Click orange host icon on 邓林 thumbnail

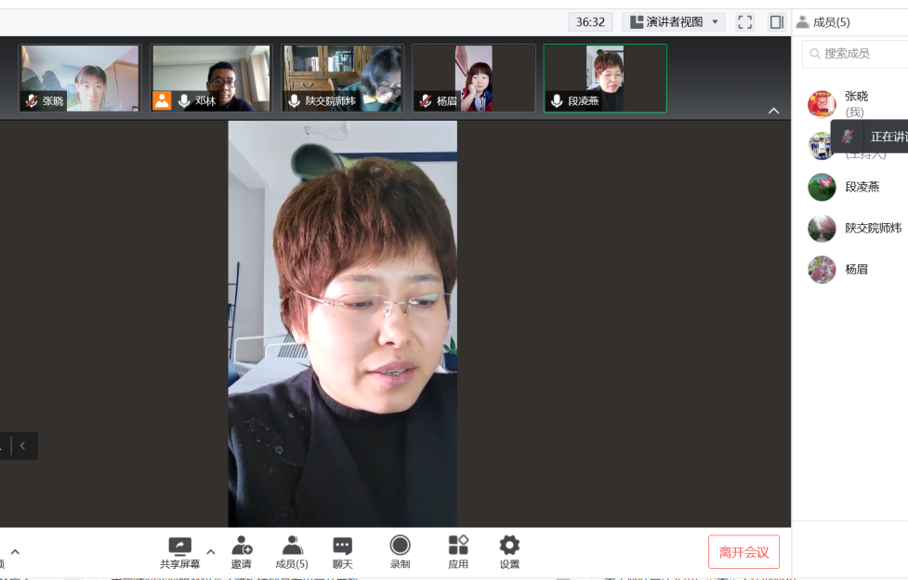[162, 100]
